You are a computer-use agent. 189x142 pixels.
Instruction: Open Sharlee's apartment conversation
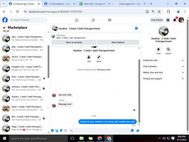click(24, 98)
